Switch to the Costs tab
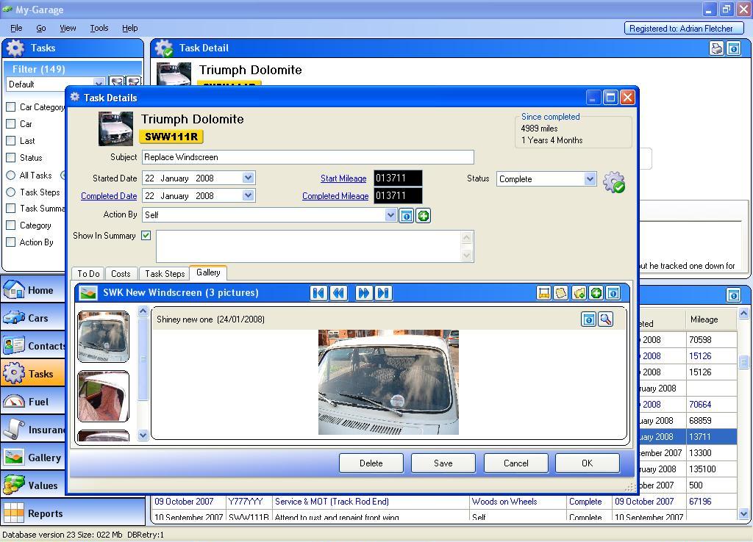The height and width of the screenshot is (542, 753). click(x=121, y=273)
